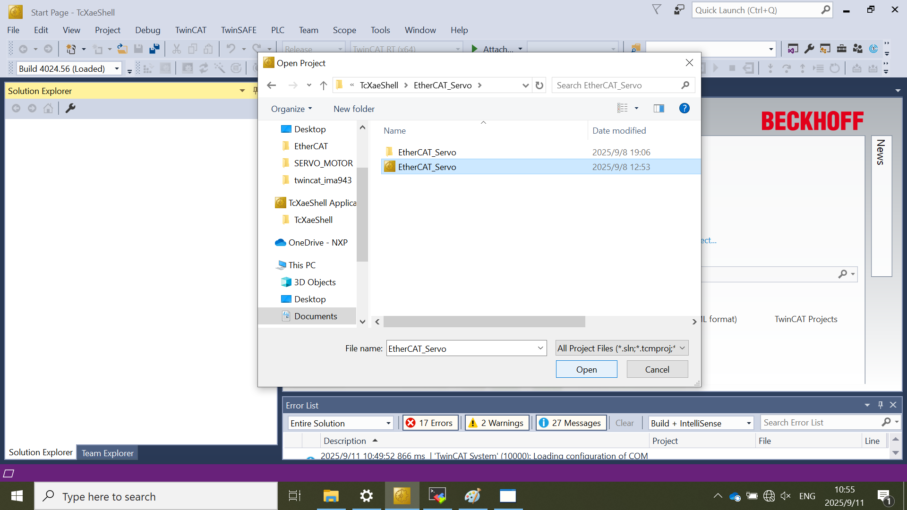Switch to the Team Explorer tab
907x510 pixels.
tap(107, 453)
